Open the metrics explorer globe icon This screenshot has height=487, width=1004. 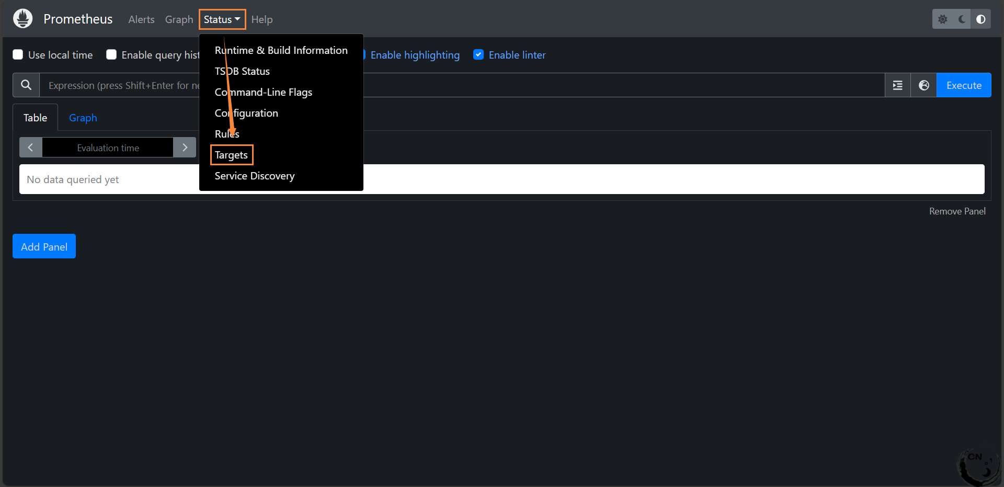click(924, 85)
